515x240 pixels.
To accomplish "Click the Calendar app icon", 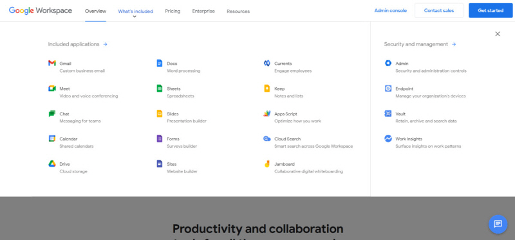I will (x=52, y=139).
